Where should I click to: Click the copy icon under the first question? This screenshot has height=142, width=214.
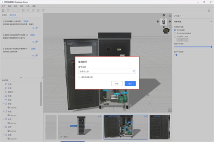tap(37, 28)
